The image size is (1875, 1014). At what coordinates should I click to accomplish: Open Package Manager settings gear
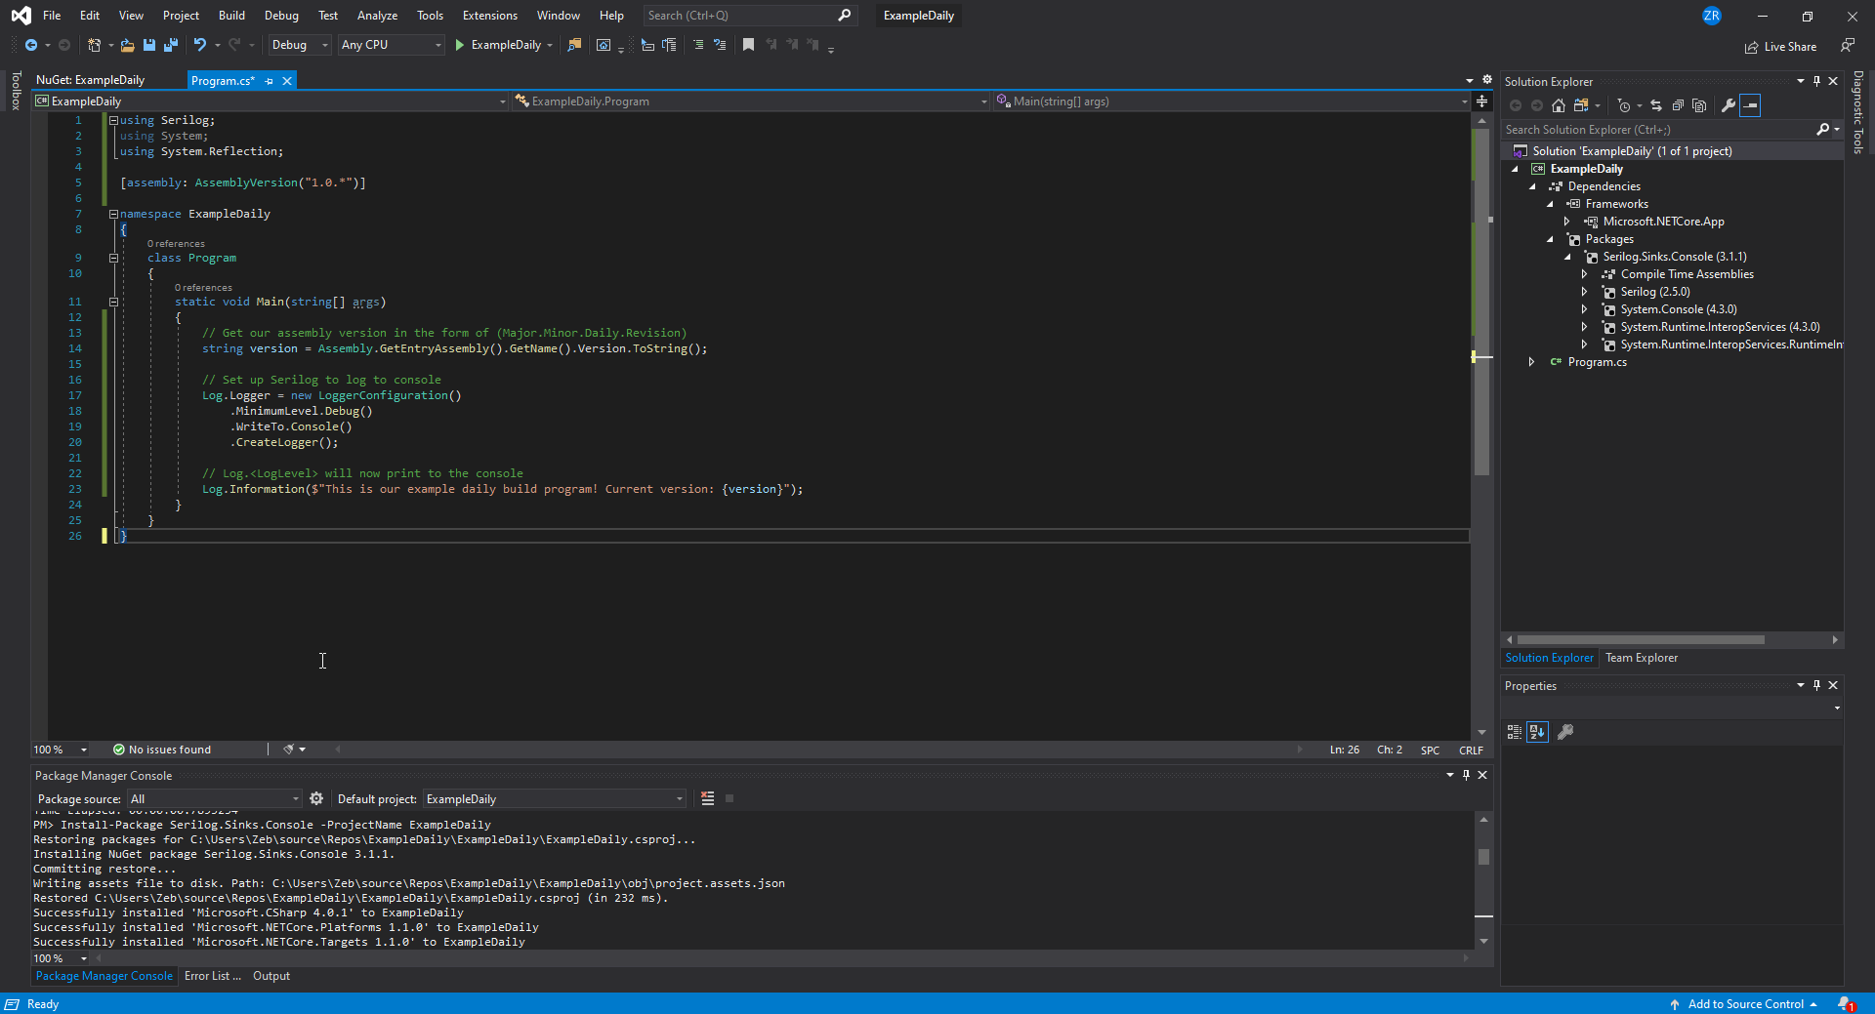(x=316, y=798)
